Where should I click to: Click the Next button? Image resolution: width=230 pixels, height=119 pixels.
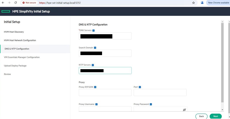216,116
